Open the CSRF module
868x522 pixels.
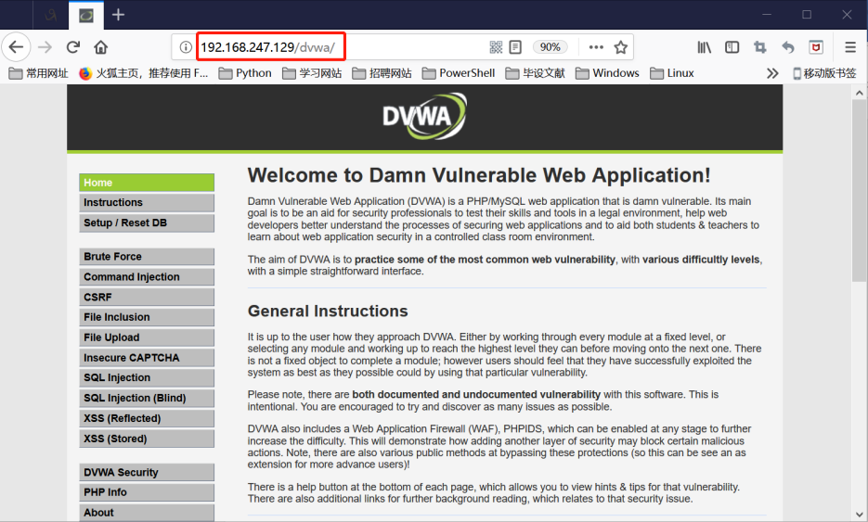[x=147, y=297]
